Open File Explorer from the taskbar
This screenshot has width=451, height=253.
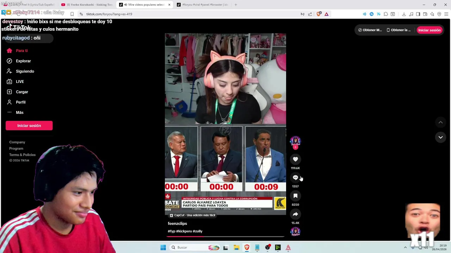[236, 247]
